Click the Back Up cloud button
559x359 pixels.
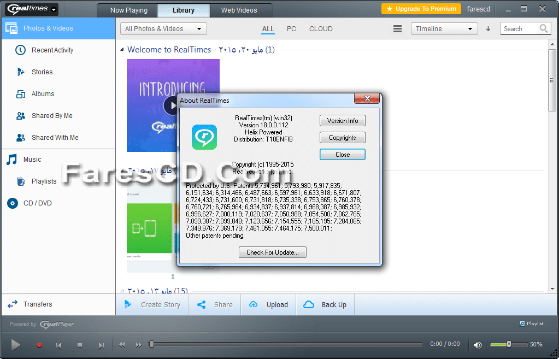click(325, 304)
